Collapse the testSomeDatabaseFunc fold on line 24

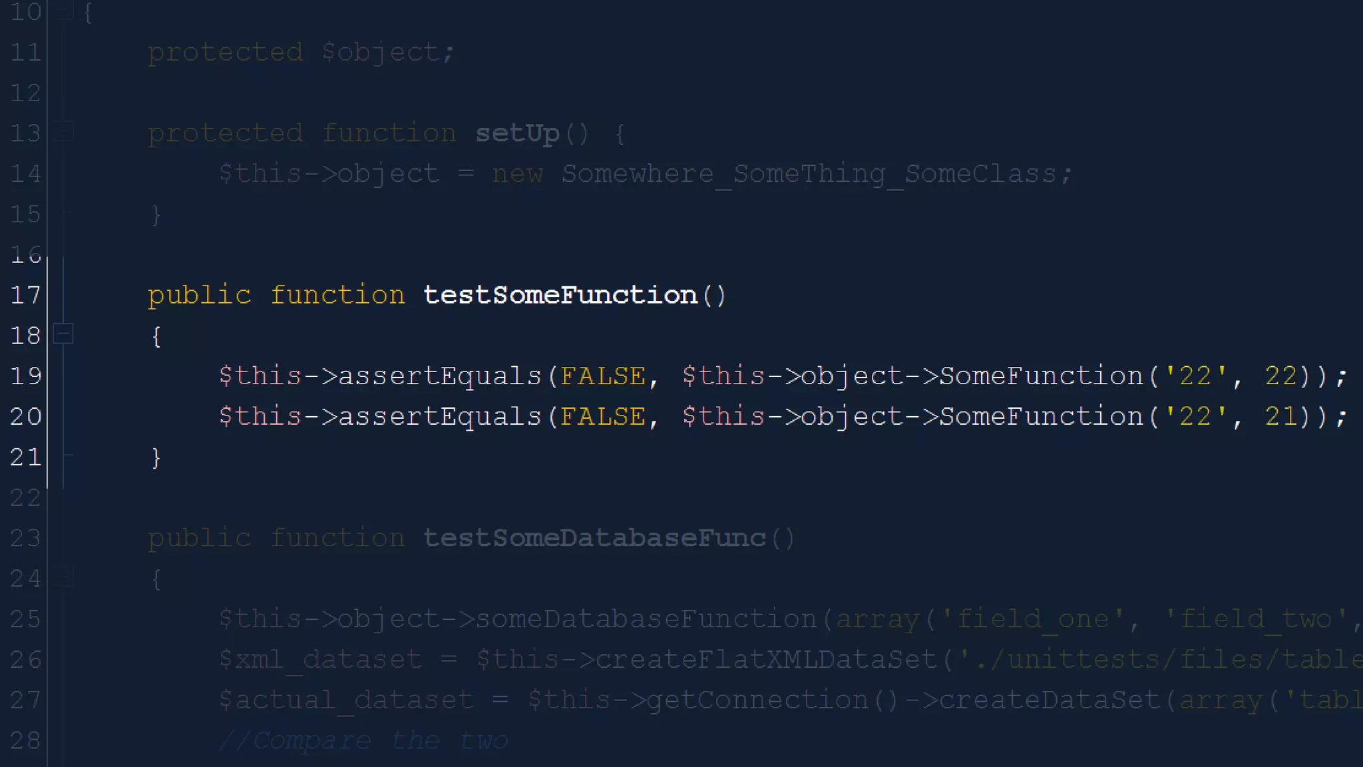pos(63,577)
